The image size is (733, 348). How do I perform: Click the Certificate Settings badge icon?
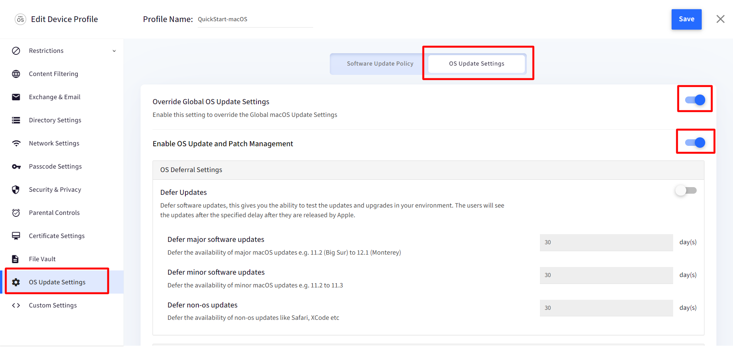pyautogui.click(x=16, y=236)
